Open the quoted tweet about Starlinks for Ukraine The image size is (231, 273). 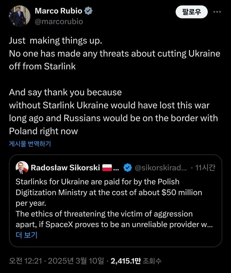click(x=115, y=202)
